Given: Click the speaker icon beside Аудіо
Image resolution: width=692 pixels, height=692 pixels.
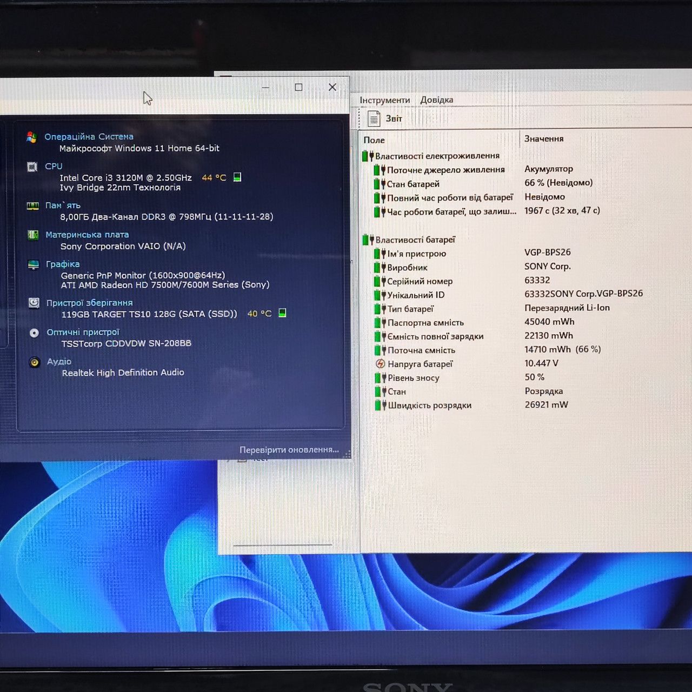Looking at the screenshot, I should click(35, 362).
